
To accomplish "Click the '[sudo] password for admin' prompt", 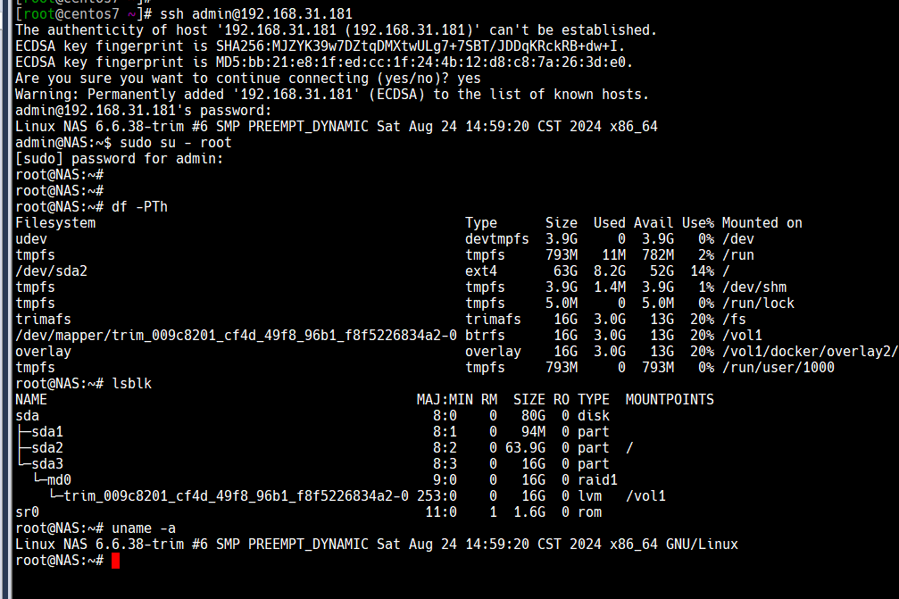I will point(120,159).
